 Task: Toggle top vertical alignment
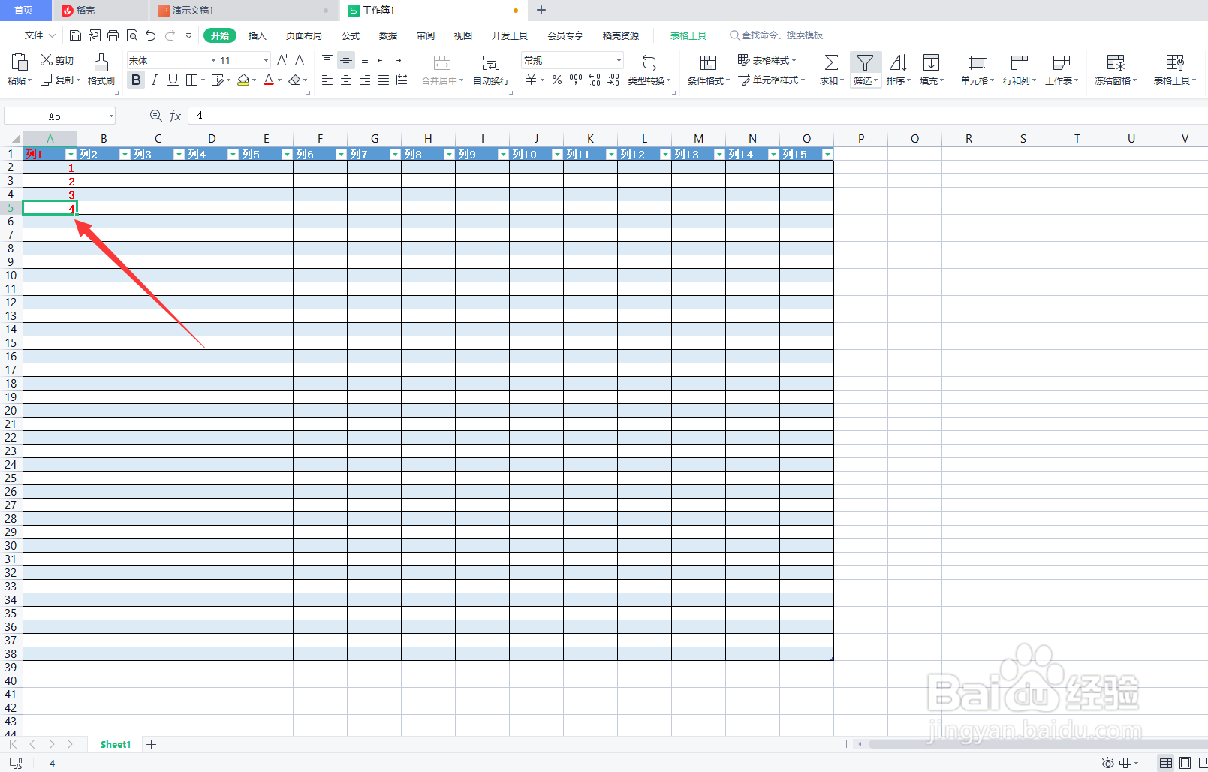(327, 60)
